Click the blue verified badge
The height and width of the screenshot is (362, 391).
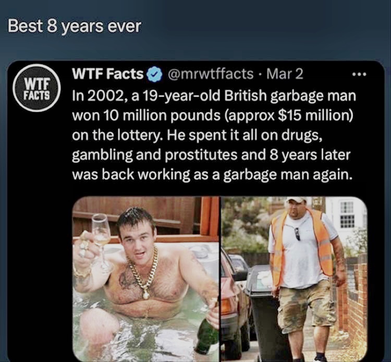point(154,74)
